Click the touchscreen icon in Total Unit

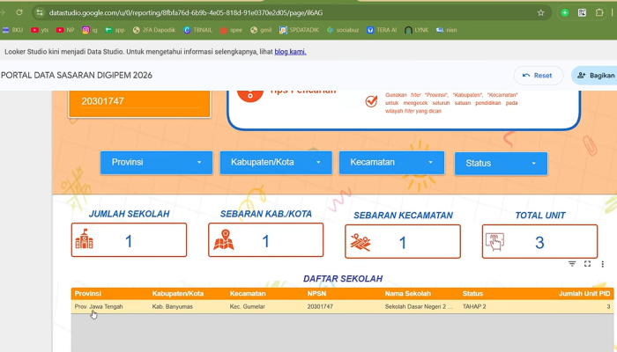[x=495, y=242]
